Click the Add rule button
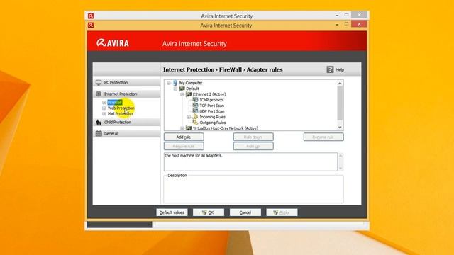 point(184,137)
